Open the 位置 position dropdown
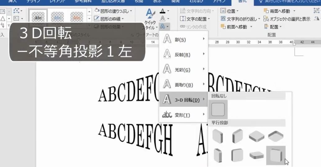 (x=229, y=11)
